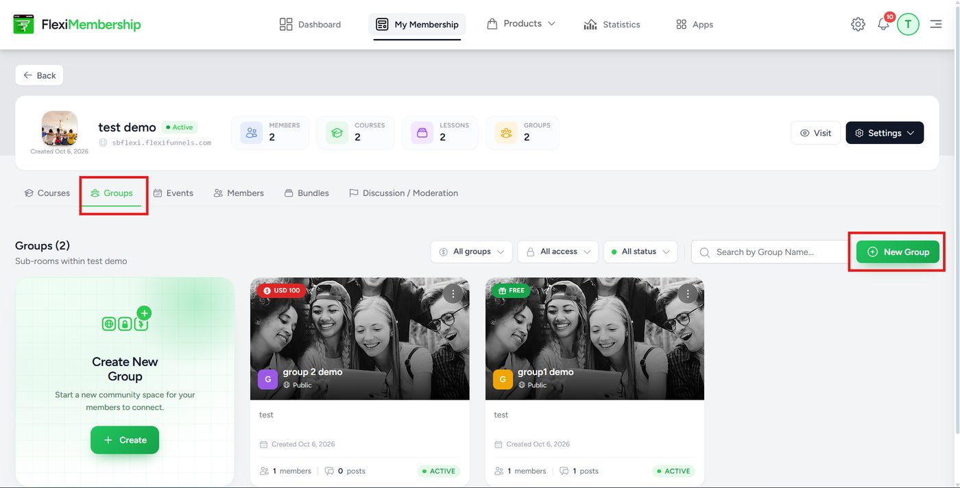Click the Visit button
This screenshot has height=488, width=960.
(x=815, y=133)
